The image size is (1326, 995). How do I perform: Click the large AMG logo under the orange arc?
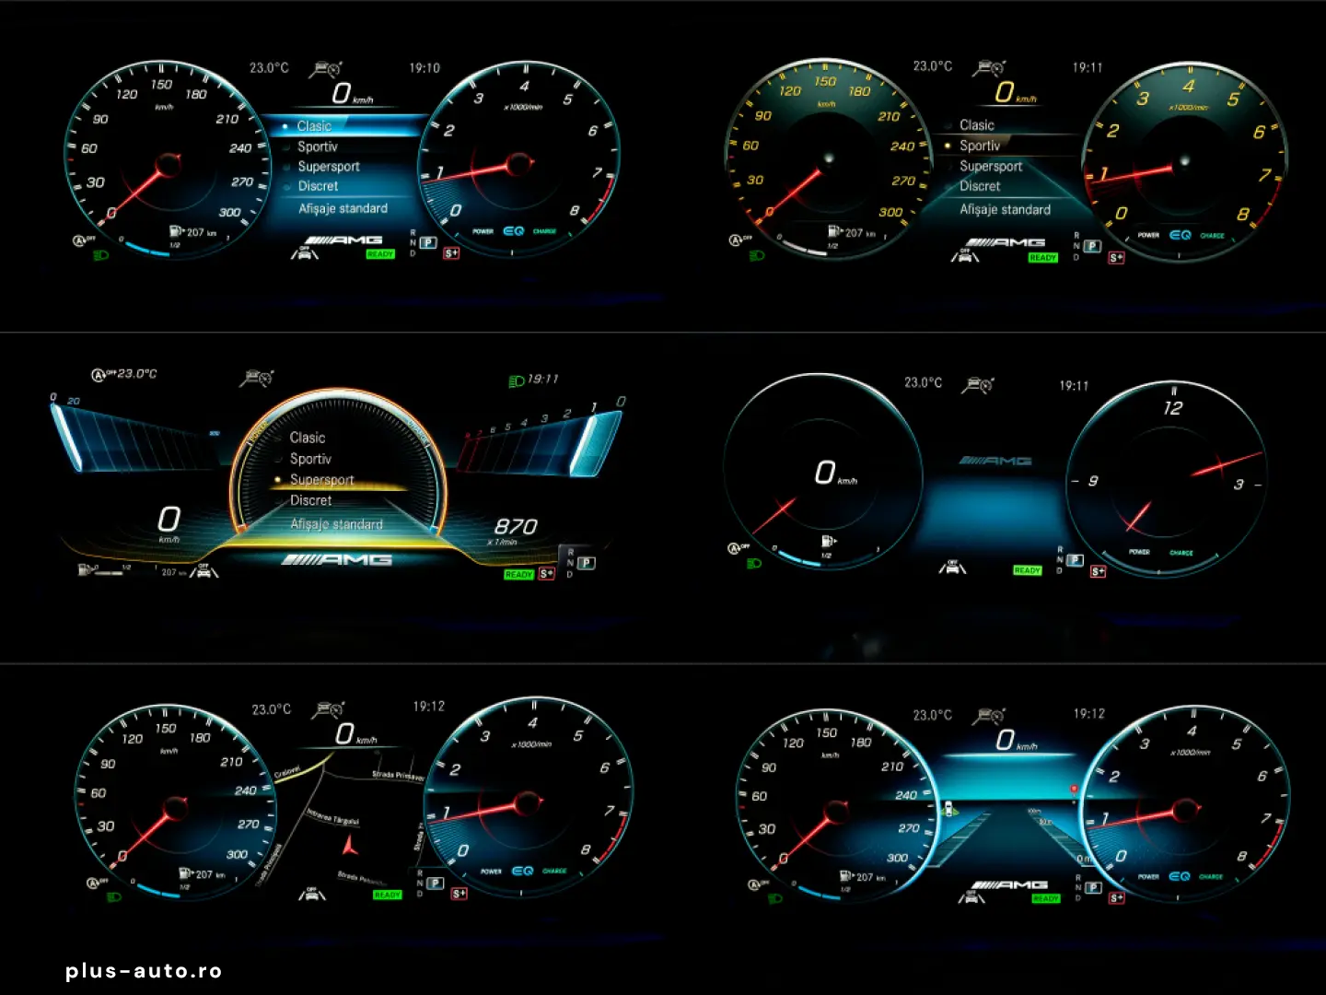tap(337, 560)
